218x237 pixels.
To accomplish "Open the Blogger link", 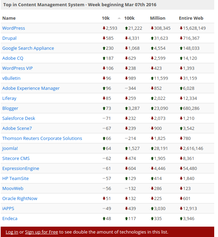I will (10, 108).
